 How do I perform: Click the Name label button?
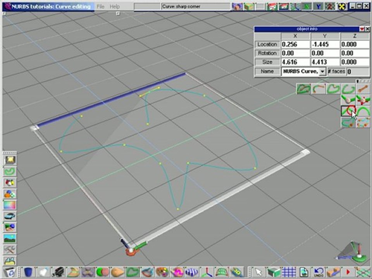click(x=267, y=71)
